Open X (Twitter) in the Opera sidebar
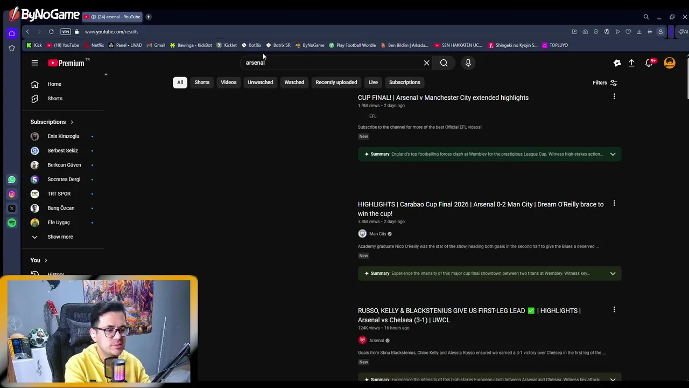The width and height of the screenshot is (689, 388). click(x=12, y=209)
